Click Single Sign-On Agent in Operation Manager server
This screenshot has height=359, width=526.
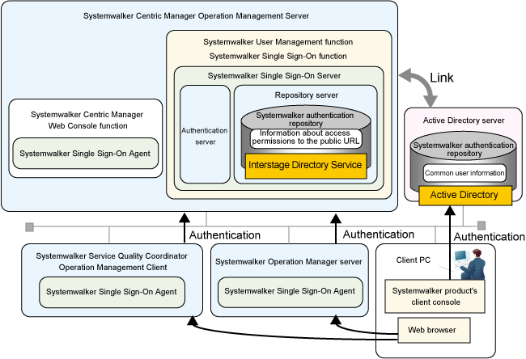pyautogui.click(x=291, y=291)
